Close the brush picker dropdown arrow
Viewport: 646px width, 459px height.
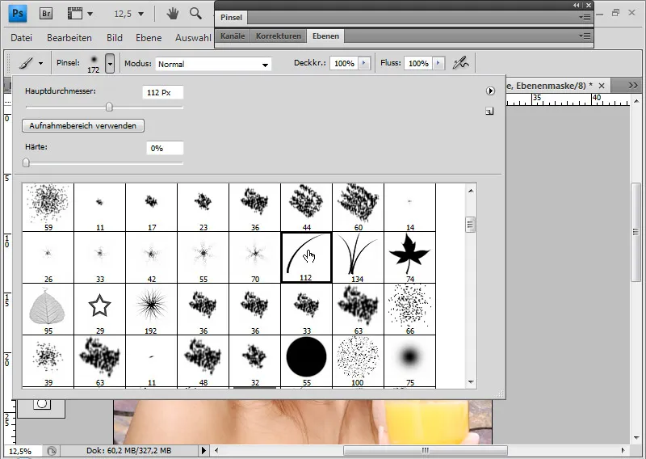click(x=110, y=64)
